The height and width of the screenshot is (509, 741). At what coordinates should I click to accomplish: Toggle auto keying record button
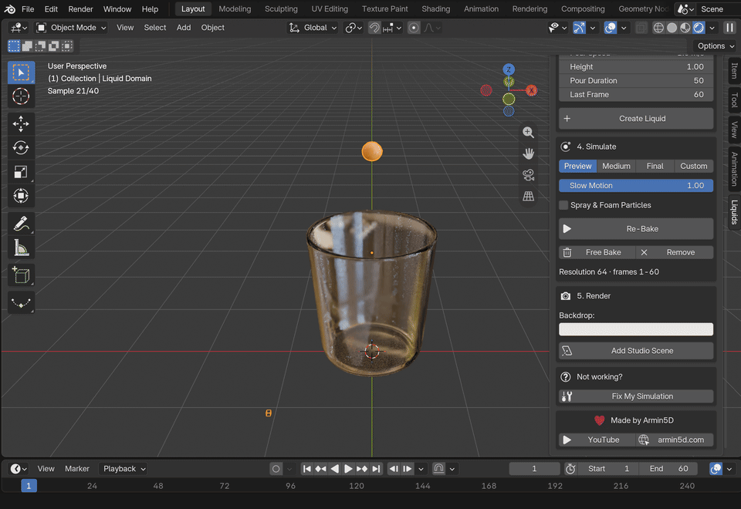[x=276, y=469]
